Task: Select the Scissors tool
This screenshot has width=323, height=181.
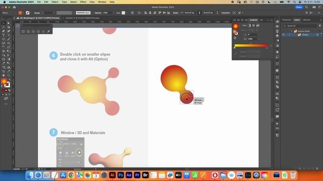Action: [9, 43]
